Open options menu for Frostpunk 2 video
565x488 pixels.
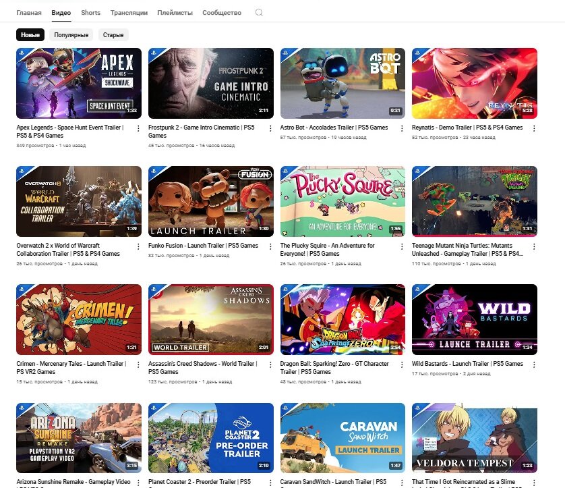coord(270,128)
